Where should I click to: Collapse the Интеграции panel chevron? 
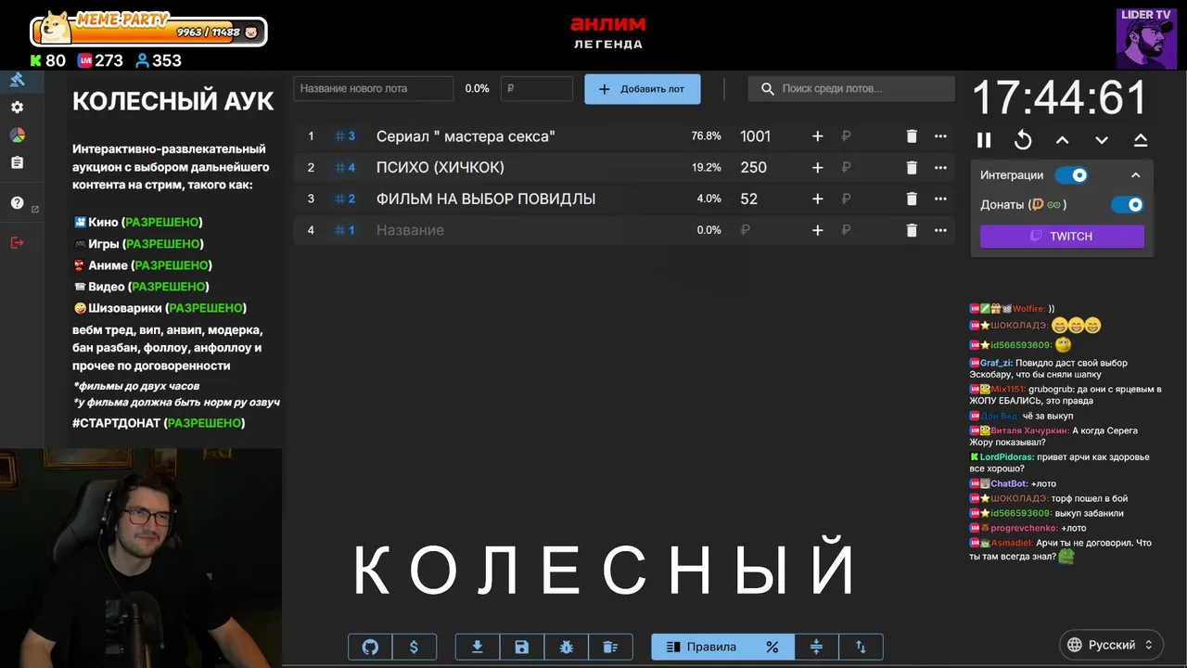[1135, 174]
